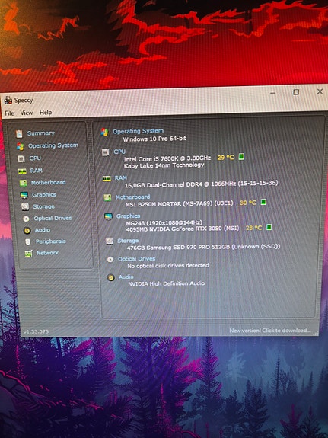Click the Operating System heading link in summary

point(139,131)
